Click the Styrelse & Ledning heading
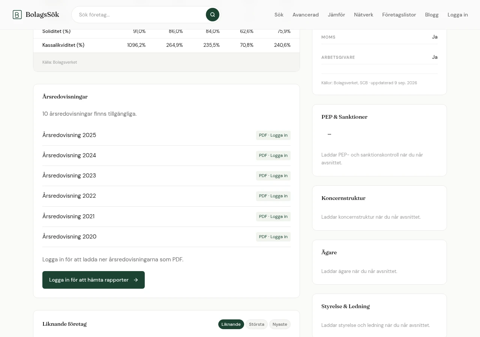 click(345, 306)
